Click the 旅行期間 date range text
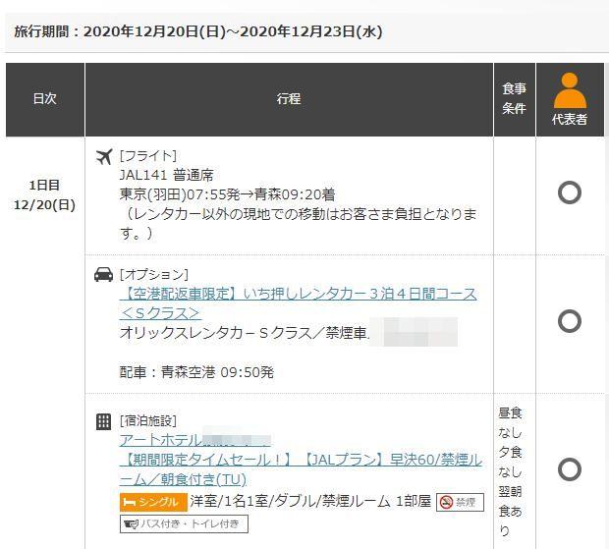609x549 pixels. pos(197,30)
